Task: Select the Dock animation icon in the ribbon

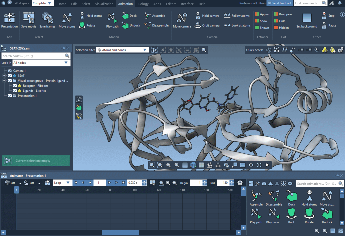Action: pyautogui.click(x=125, y=15)
